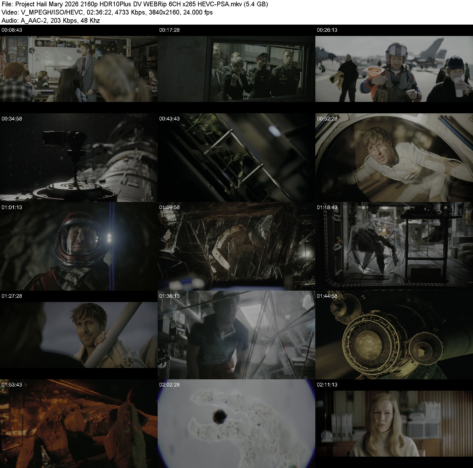473x468 pixels.
Task: Open the ladder frame at 00:43:43
Action: tap(237, 158)
